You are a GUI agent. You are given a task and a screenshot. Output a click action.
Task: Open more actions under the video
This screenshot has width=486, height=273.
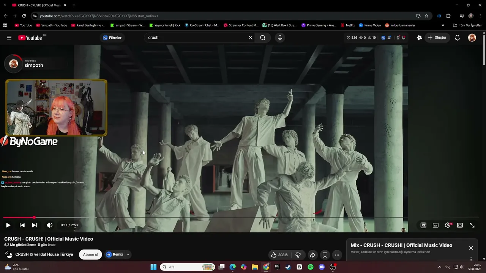337,255
